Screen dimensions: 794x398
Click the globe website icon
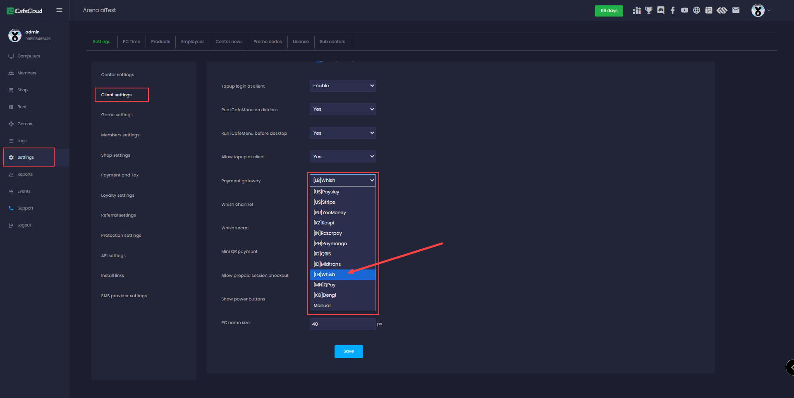[x=697, y=10]
